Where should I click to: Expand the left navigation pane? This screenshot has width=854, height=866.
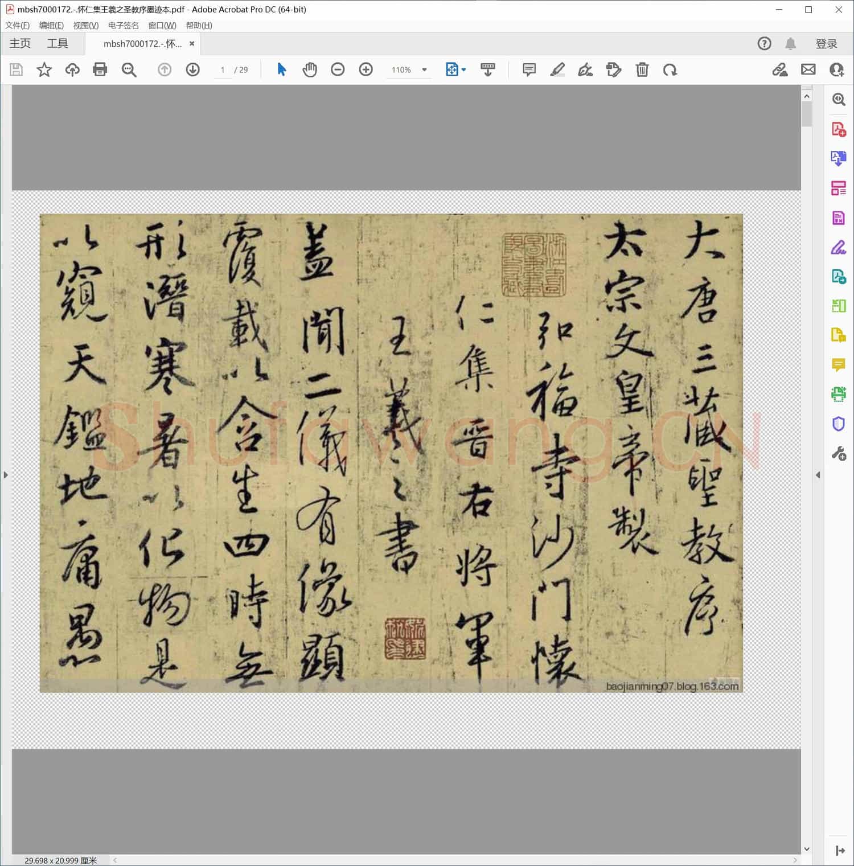[6, 474]
